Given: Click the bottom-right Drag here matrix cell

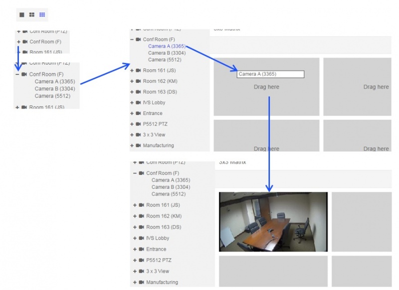Looking at the screenshot, I should [357, 136].
